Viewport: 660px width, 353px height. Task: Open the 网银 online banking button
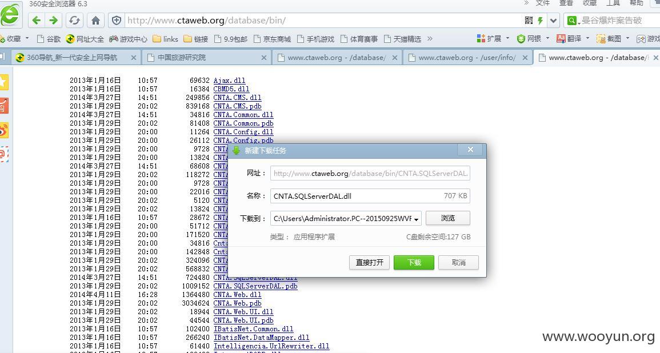[529, 39]
